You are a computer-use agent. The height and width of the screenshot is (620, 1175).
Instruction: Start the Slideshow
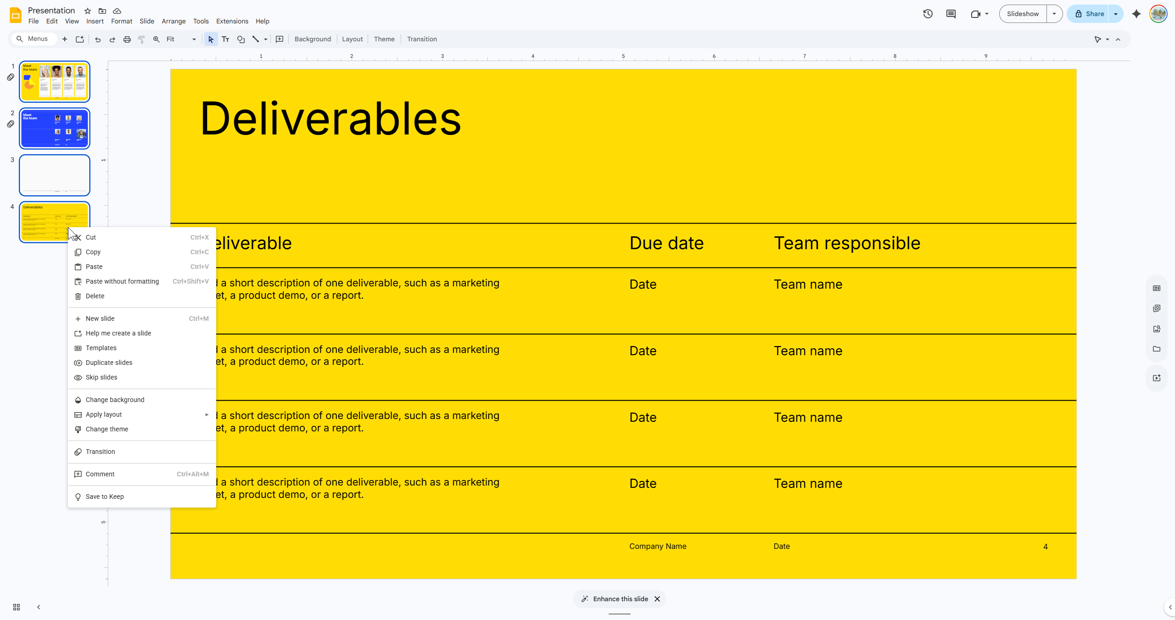[x=1023, y=14]
